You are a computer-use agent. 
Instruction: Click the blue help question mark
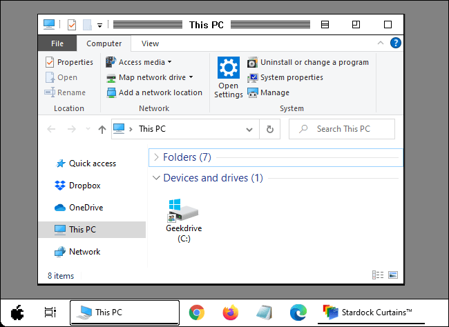pos(395,43)
